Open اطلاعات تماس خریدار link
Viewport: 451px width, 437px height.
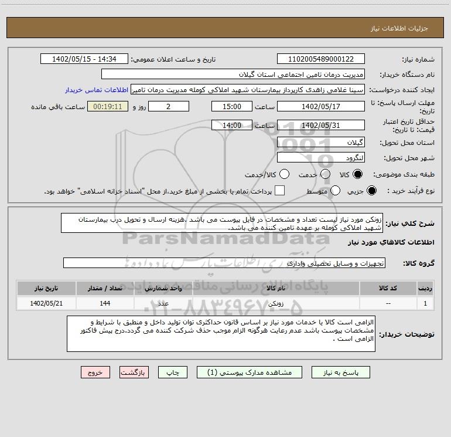(97, 90)
